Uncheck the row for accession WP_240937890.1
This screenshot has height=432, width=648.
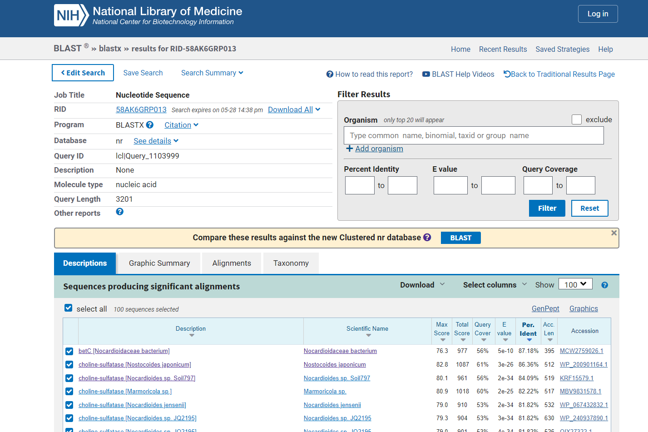pos(69,418)
